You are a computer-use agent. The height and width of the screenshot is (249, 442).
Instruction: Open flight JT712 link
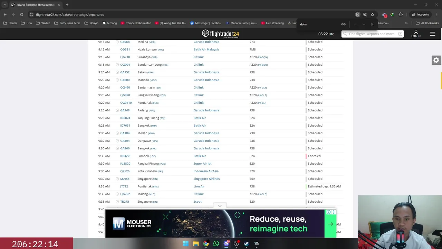click(x=124, y=186)
